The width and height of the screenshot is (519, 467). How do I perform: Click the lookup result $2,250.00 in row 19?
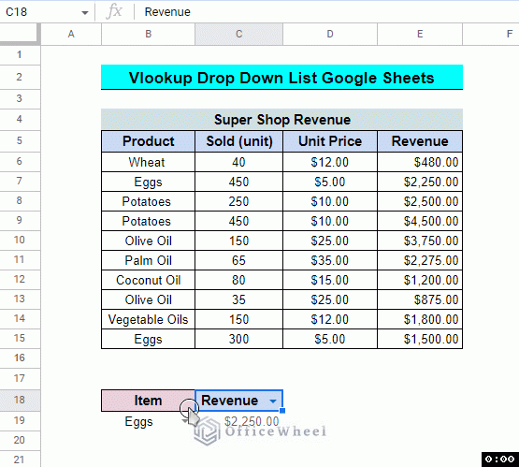pos(238,421)
